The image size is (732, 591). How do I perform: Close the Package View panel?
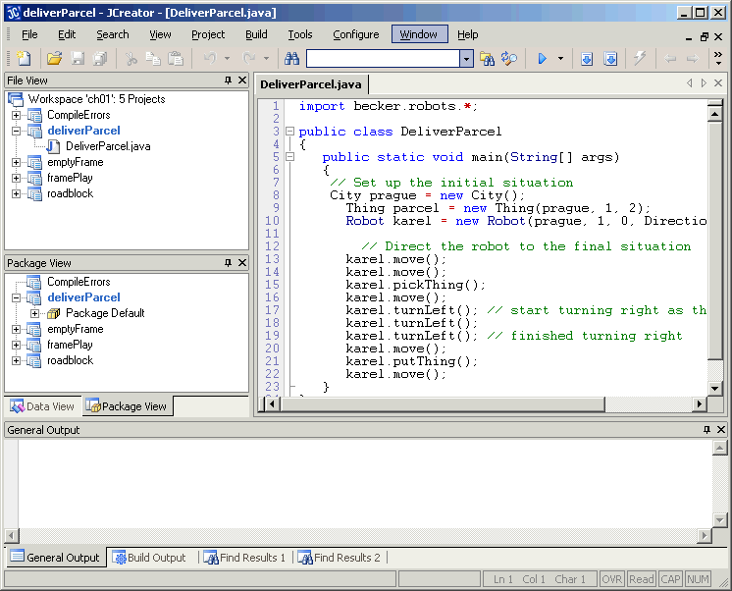pos(242,263)
